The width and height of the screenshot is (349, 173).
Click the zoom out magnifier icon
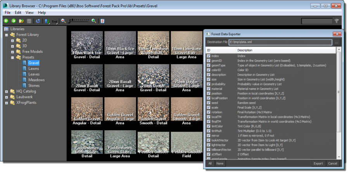[63, 21]
